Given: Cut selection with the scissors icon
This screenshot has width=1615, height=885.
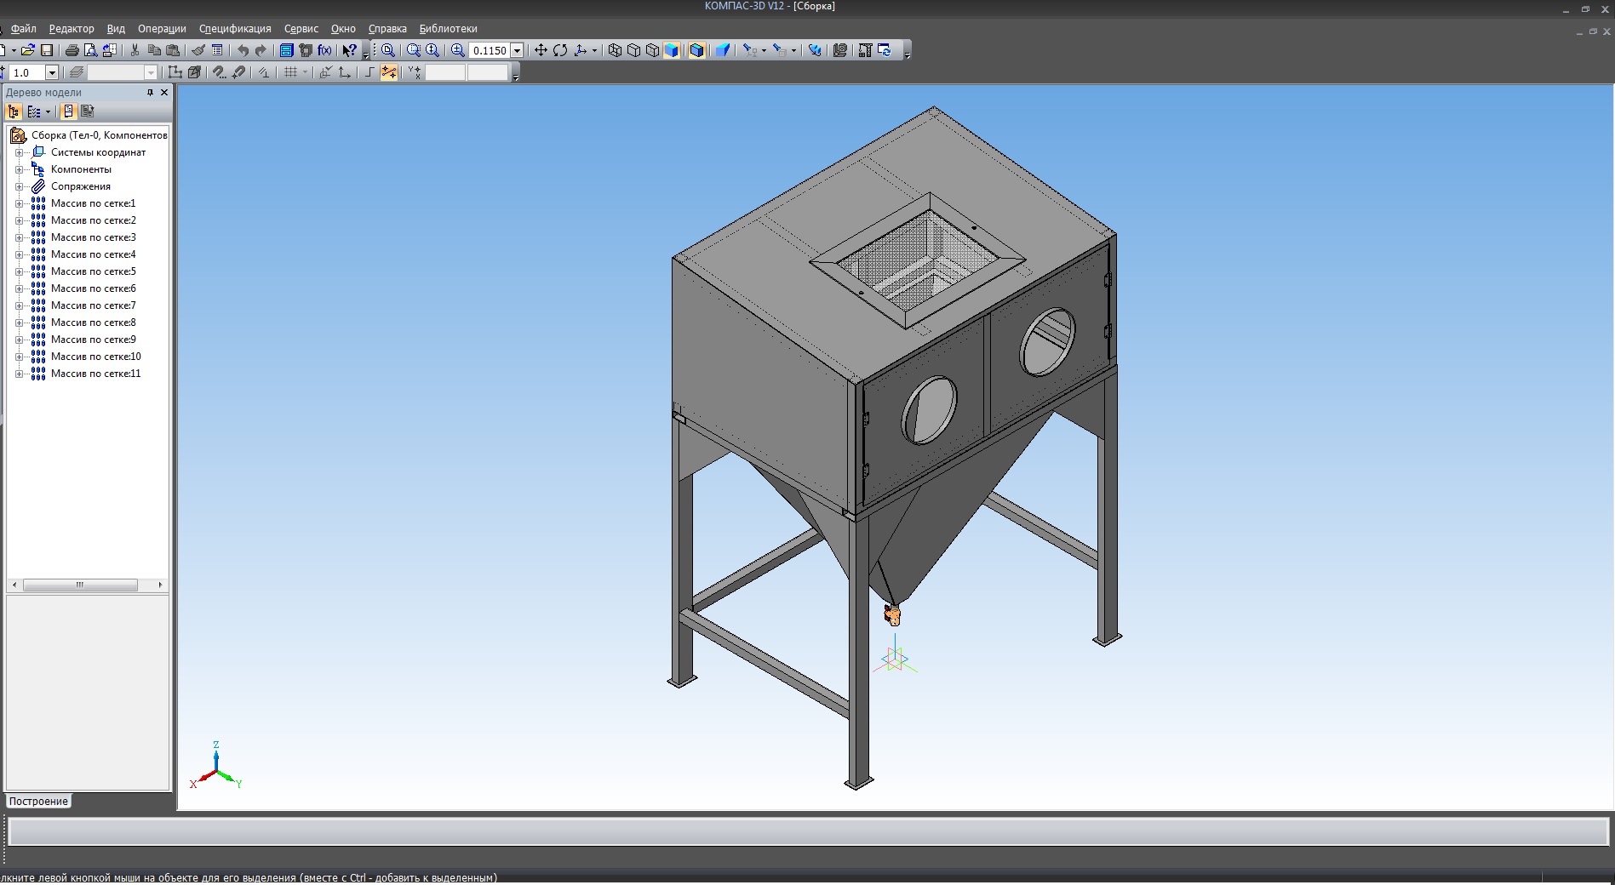Looking at the screenshot, I should click(135, 50).
